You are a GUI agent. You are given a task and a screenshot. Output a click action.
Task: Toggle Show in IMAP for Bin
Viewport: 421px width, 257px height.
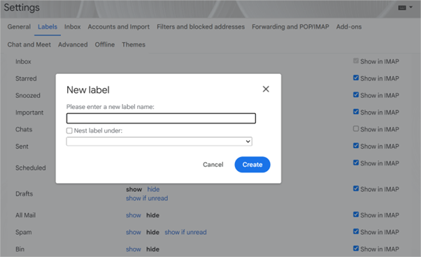[356, 249]
